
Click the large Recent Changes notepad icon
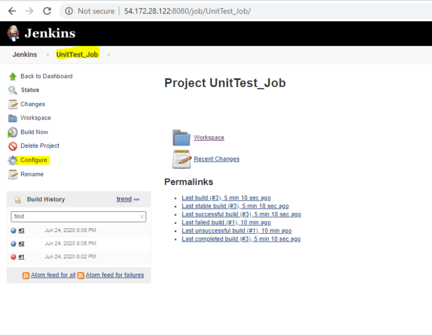click(x=182, y=159)
